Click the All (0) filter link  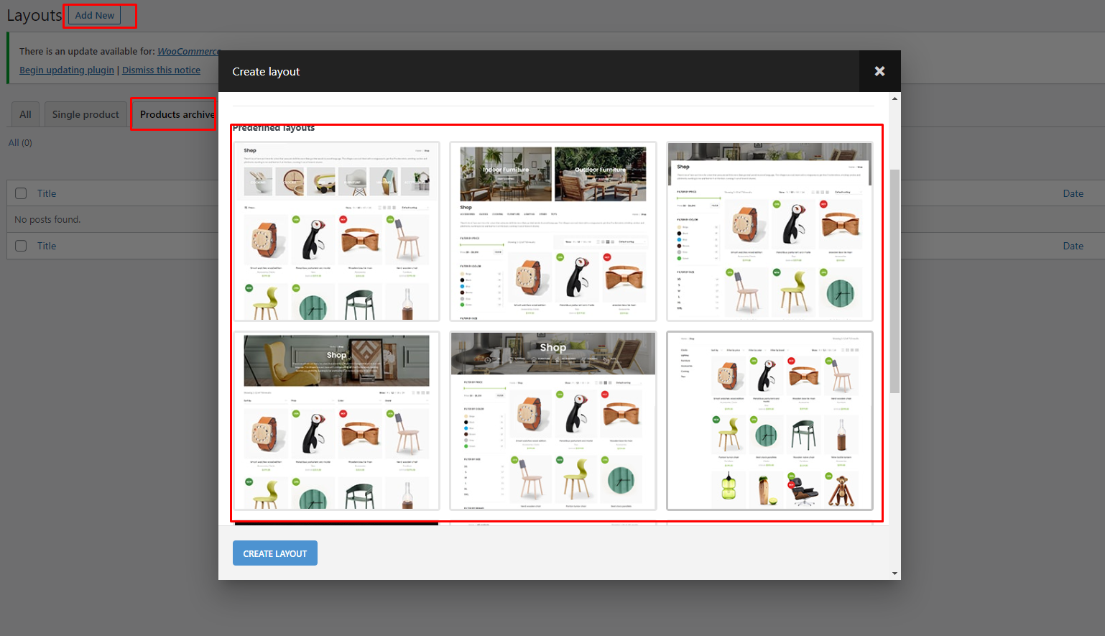pos(20,142)
